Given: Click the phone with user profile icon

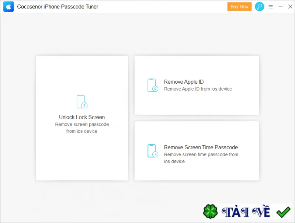Looking at the screenshot, I should (153, 85).
